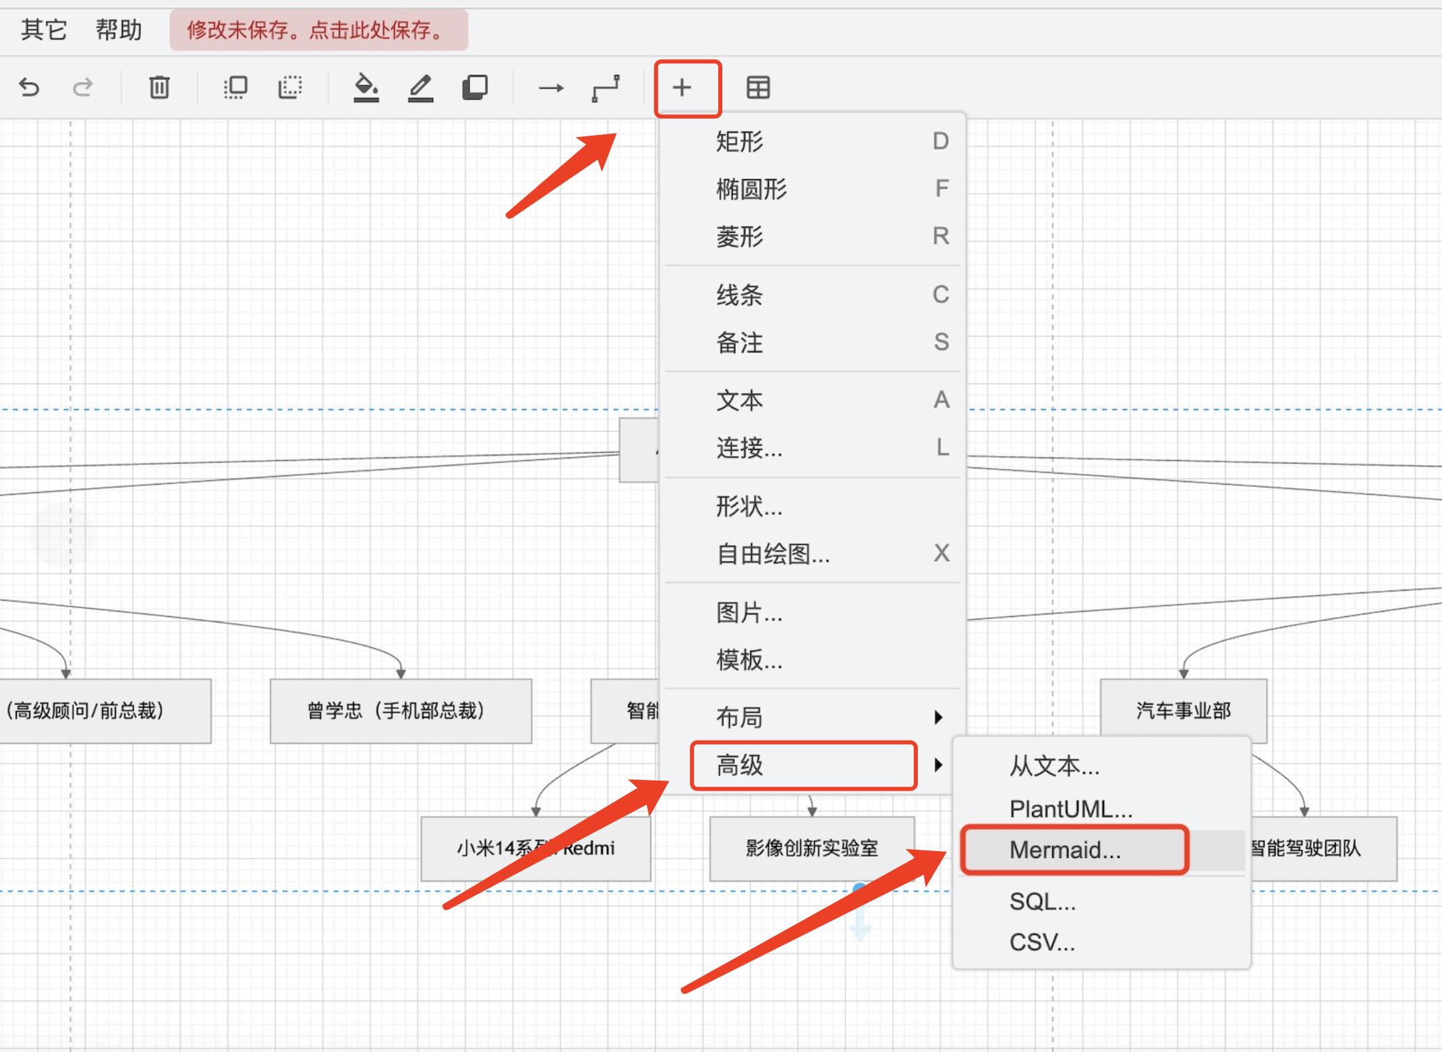Open the fill color bucket tool
Screen dimensions: 1442x1052
coord(366,88)
